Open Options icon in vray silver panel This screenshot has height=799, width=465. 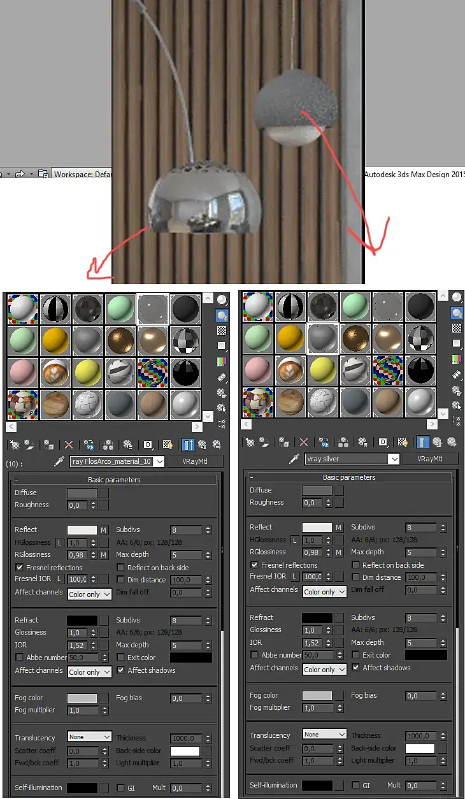click(x=457, y=392)
